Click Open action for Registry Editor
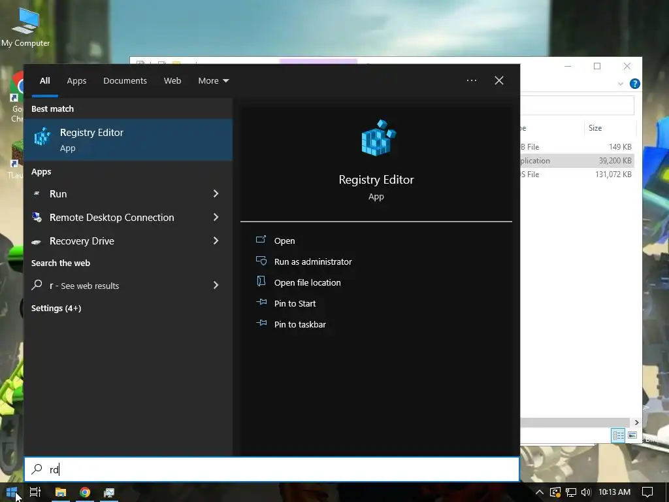669x502 pixels. click(276, 241)
